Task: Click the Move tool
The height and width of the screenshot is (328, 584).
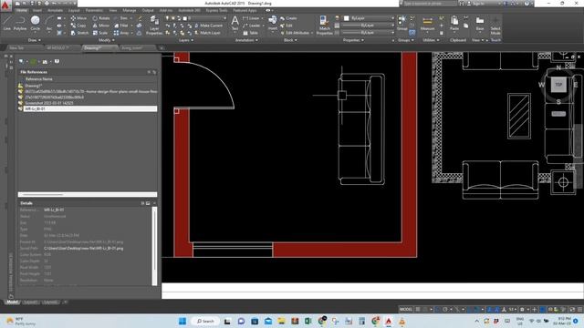Action: coord(79,18)
